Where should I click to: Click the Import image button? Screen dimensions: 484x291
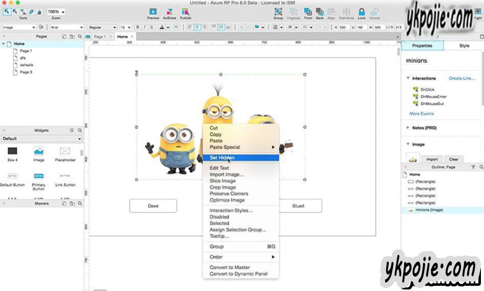tap(432, 159)
